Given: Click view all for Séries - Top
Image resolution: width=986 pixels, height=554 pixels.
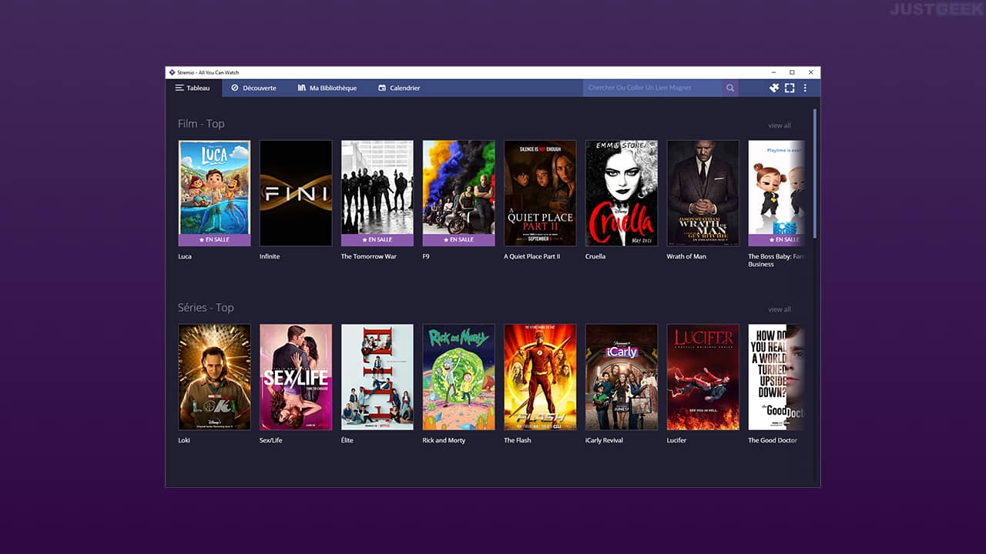Looking at the screenshot, I should coord(780,309).
